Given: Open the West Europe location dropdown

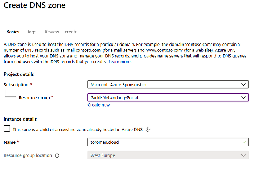Looking at the screenshot, I should pos(168,155).
